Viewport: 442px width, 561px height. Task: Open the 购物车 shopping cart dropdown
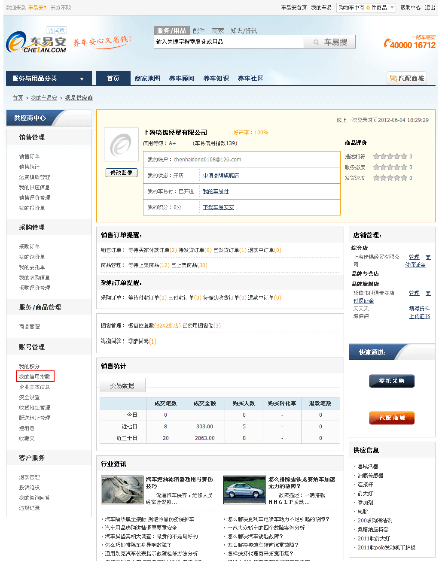click(x=366, y=8)
